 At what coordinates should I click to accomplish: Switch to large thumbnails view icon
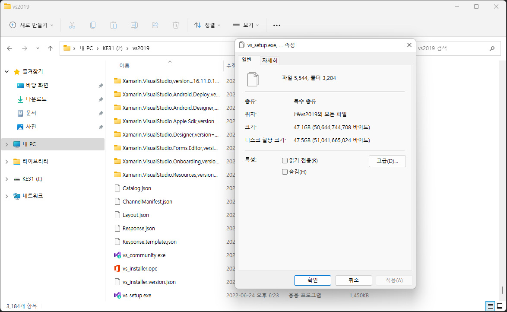point(500,306)
